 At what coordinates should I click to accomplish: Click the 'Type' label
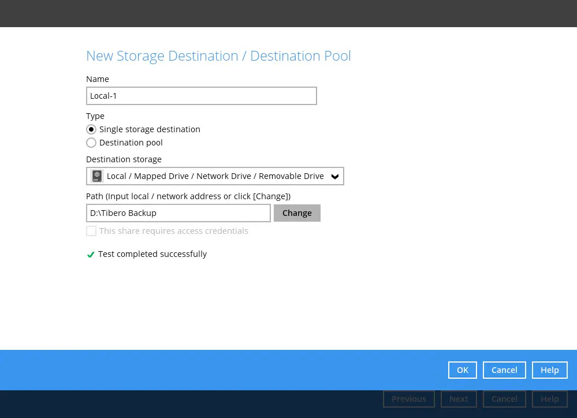[x=95, y=116]
